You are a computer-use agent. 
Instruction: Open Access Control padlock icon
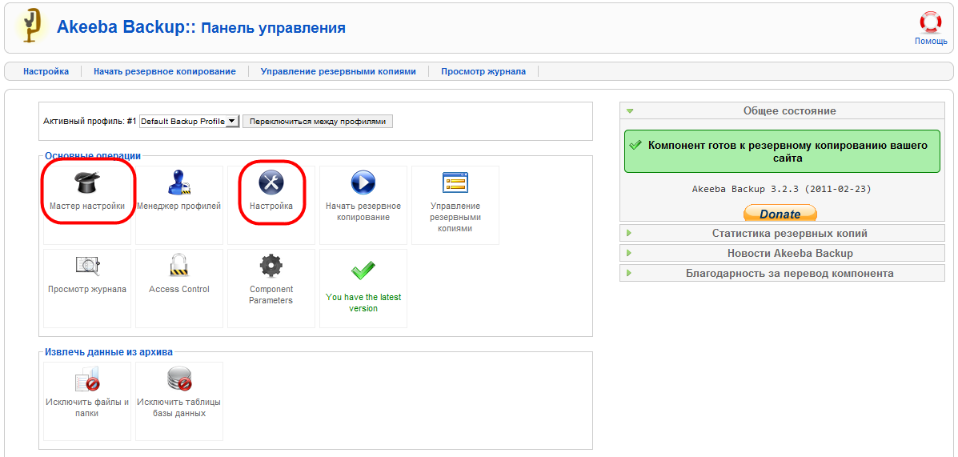click(179, 266)
